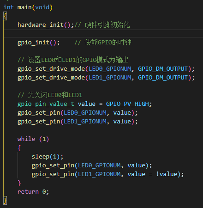The width and height of the screenshot is (203, 208).
Task: Click GPIO_DM_OUTPUT on the LED0 drive mode line
Action: [163, 69]
